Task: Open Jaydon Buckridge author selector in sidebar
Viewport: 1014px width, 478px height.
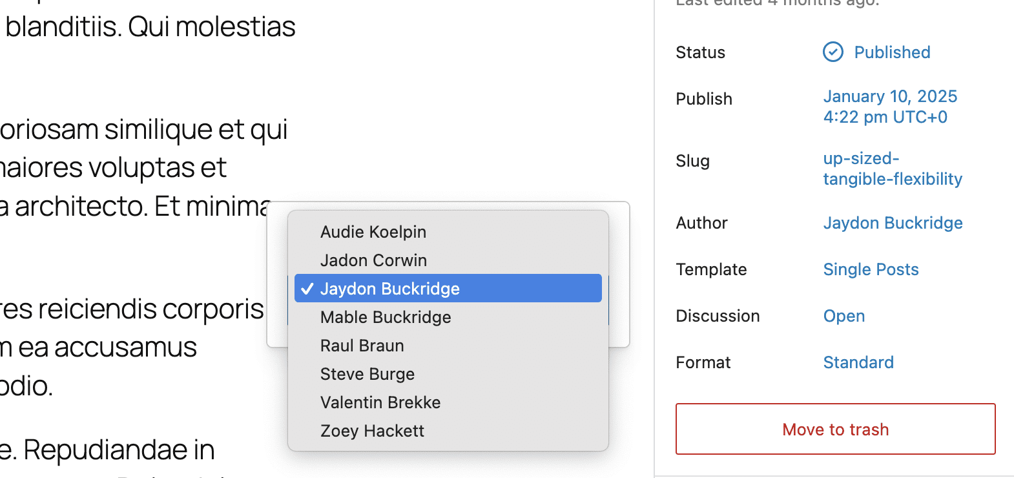Action: (893, 223)
